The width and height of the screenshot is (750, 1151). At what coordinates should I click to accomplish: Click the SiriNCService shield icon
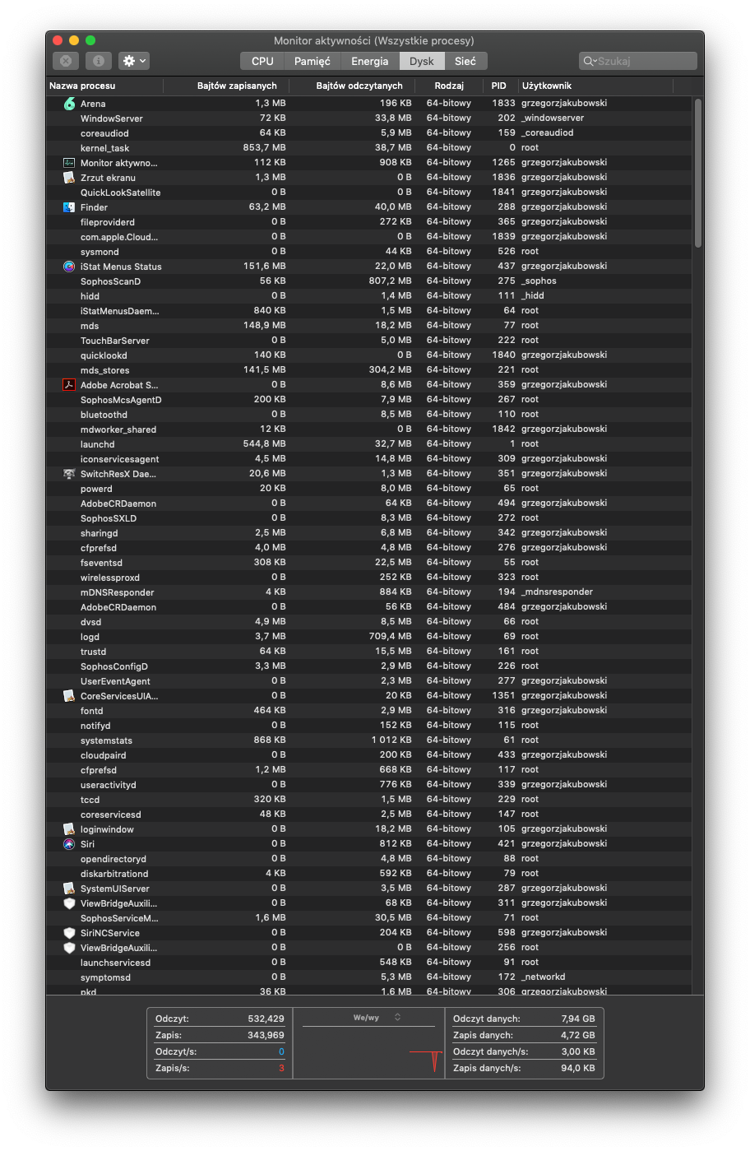point(69,933)
